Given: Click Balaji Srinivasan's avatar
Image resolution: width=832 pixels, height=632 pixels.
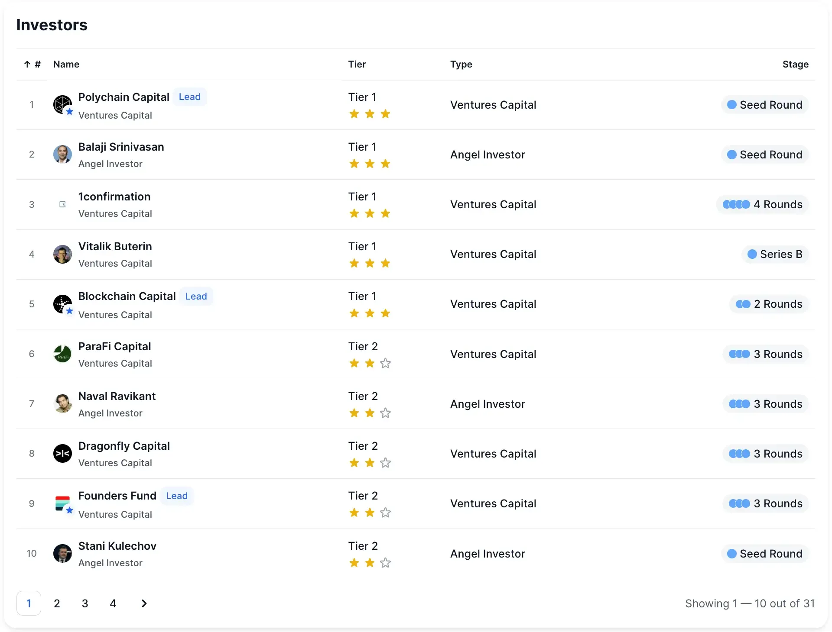Looking at the screenshot, I should click(x=62, y=154).
